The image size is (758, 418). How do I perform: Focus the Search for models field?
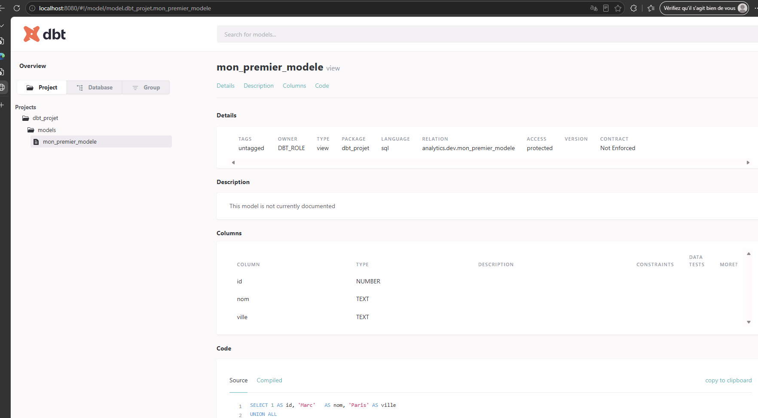pos(487,34)
